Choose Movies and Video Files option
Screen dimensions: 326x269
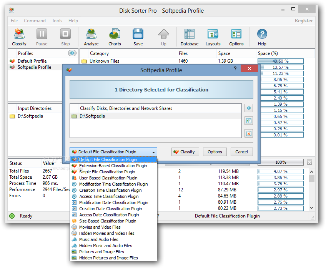pyautogui.click(x=113, y=227)
